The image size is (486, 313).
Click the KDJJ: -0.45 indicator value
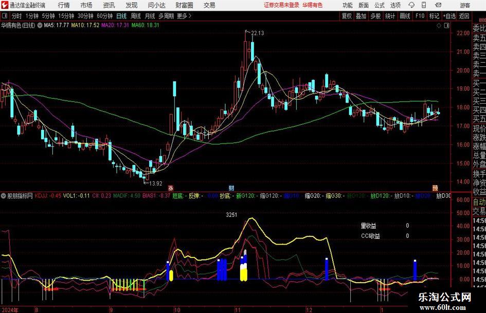(x=48, y=196)
